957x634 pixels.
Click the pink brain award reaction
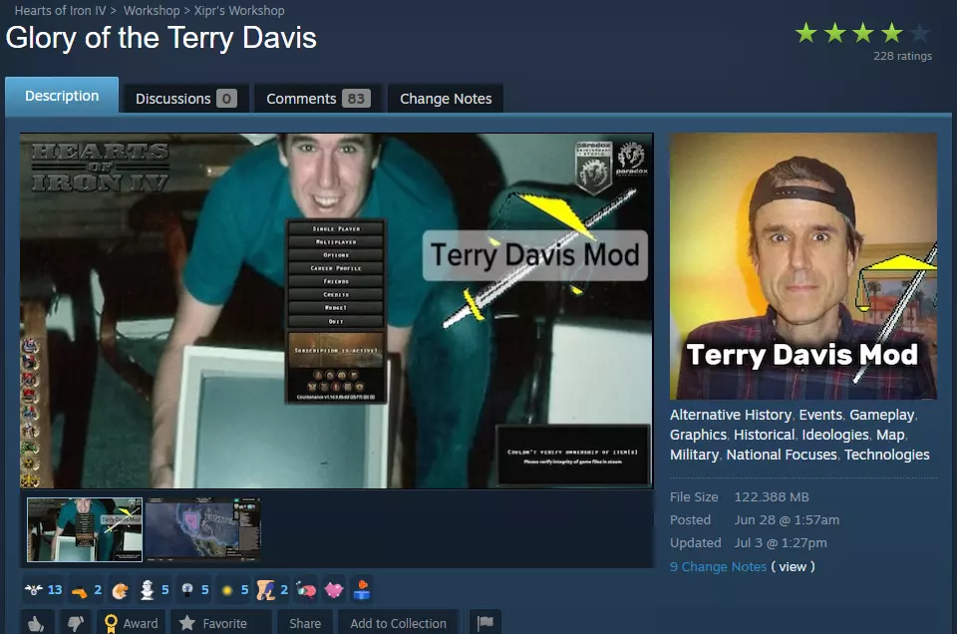click(306, 589)
